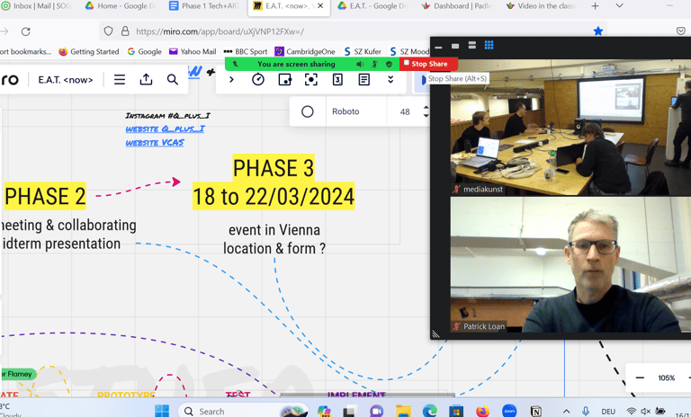Reload the current page
This screenshot has width=691, height=417.
point(26,31)
